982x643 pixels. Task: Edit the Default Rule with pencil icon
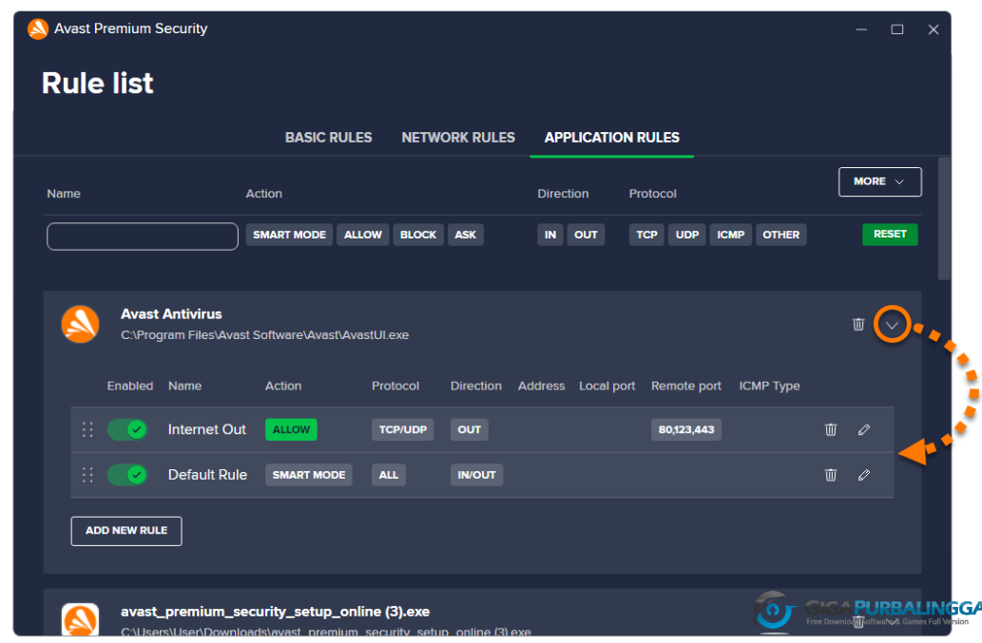[x=863, y=475]
